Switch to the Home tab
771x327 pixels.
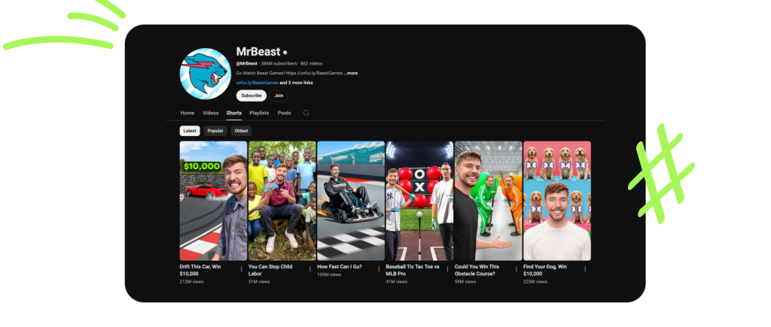(187, 113)
